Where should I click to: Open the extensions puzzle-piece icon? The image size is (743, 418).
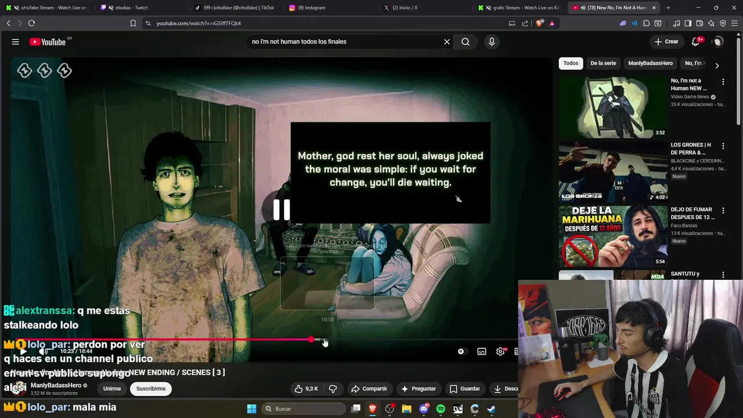[646, 23]
